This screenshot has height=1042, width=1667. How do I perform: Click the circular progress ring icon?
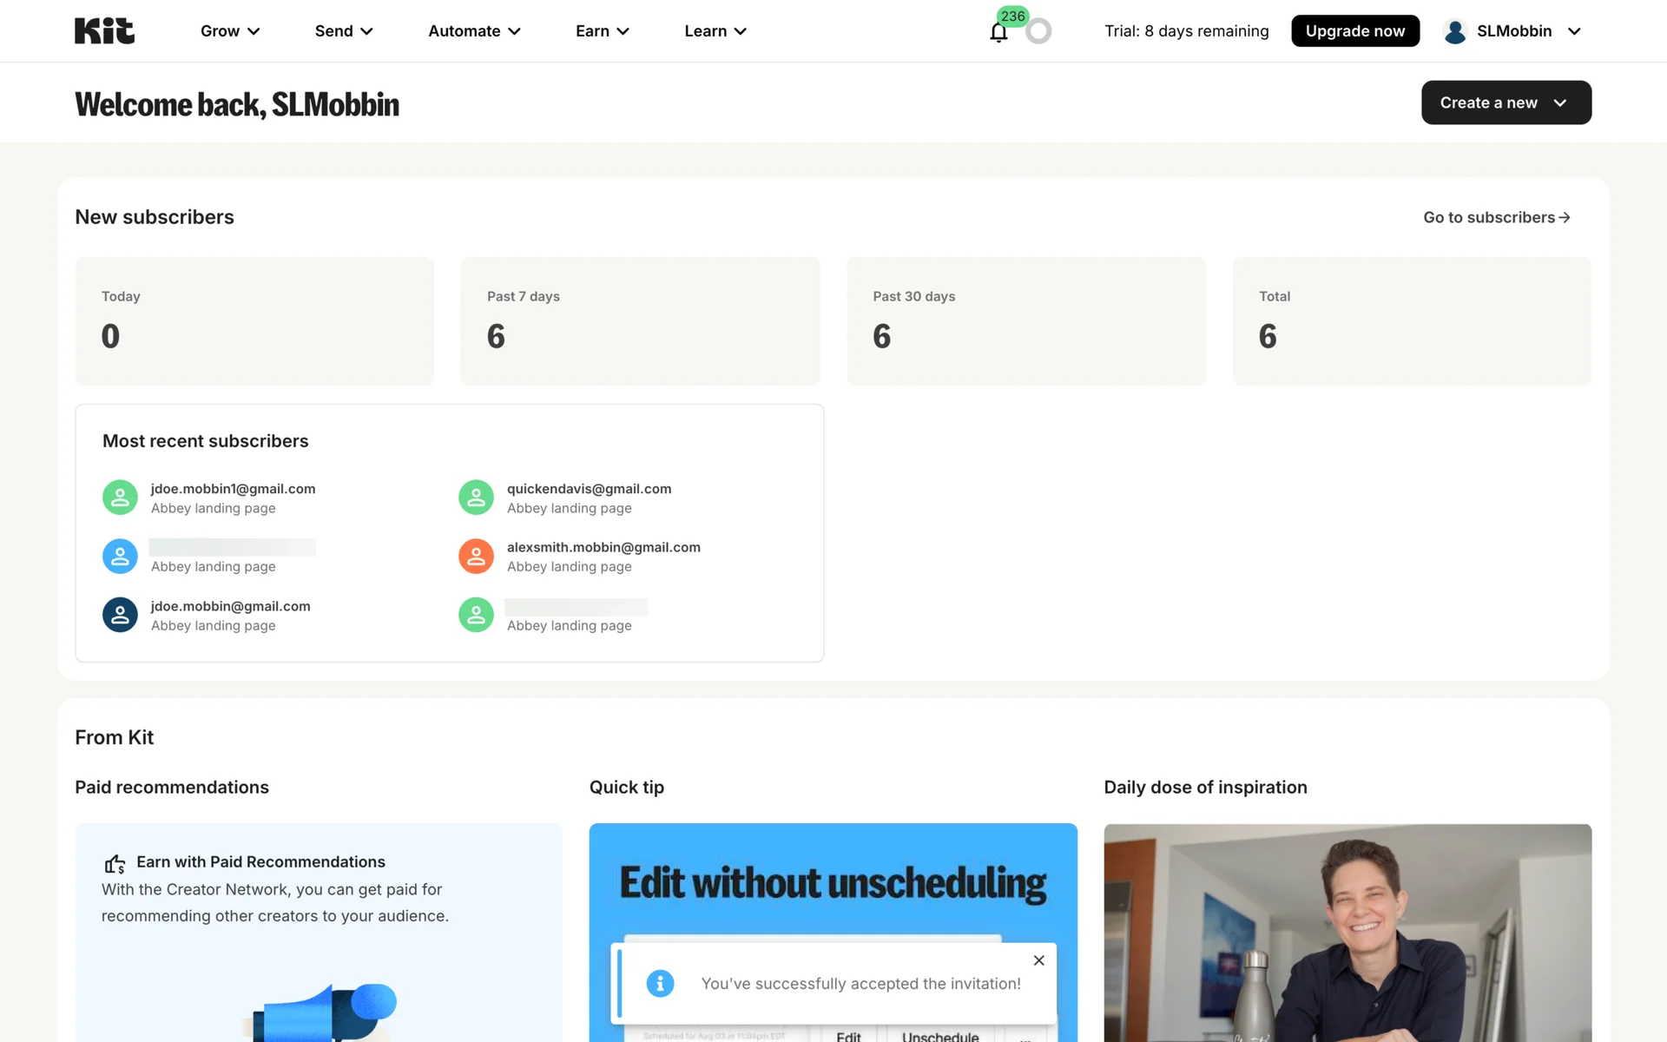pos(1038,31)
